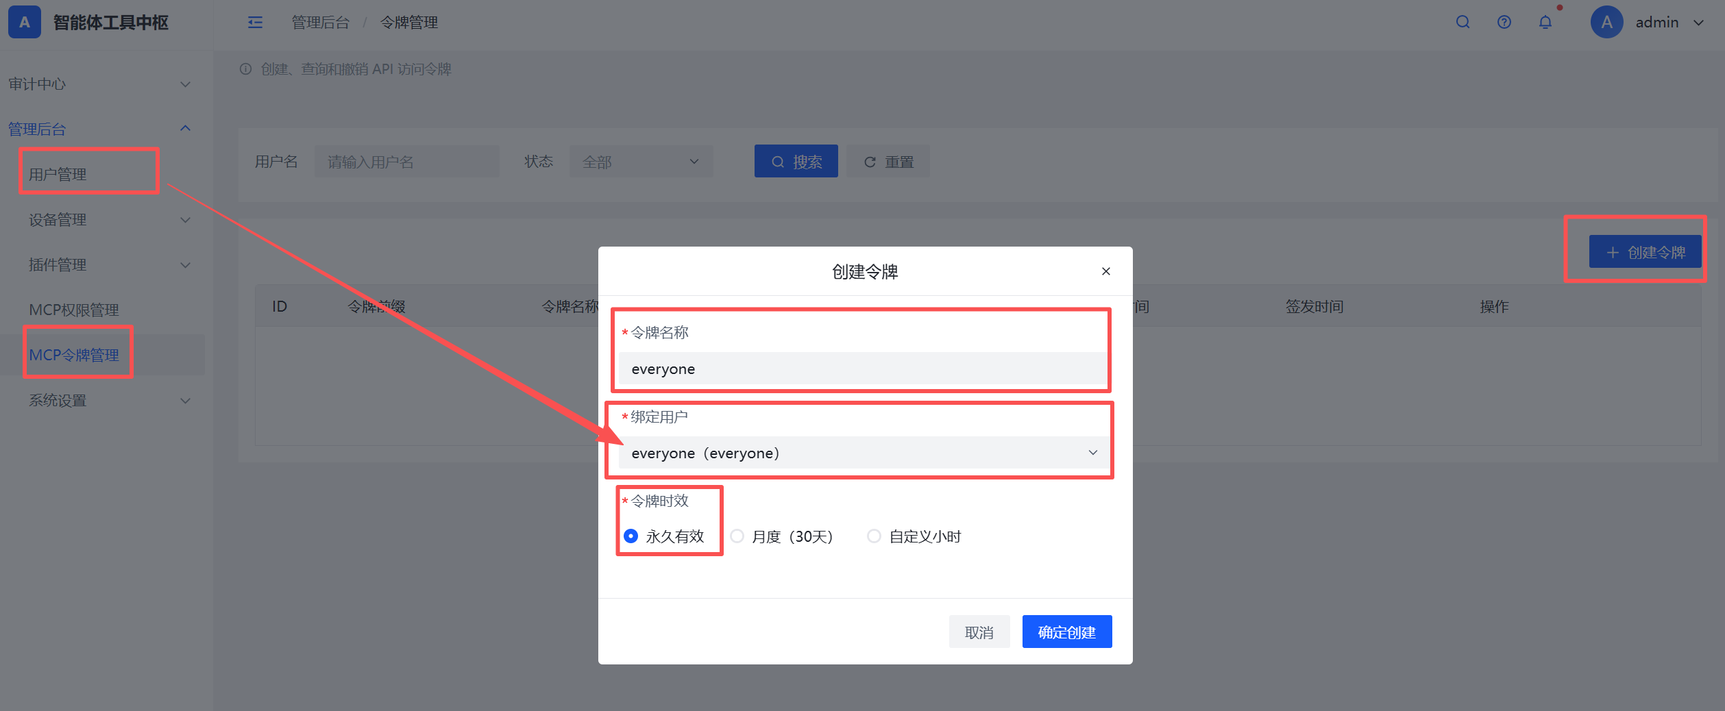Viewport: 1725px width, 711px height.
Task: Click the 创建令牌 plus button
Action: pyautogui.click(x=1645, y=251)
